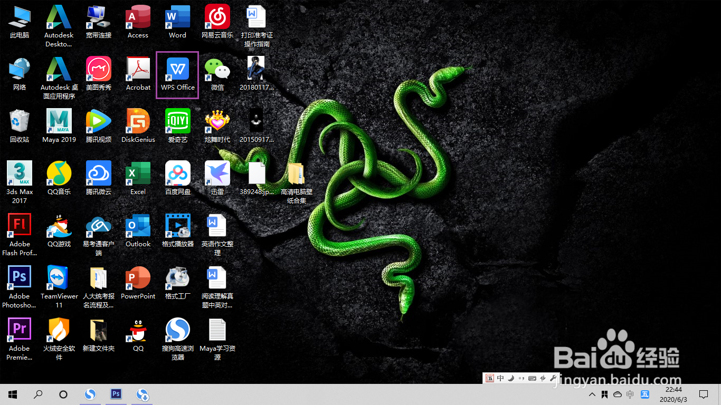
Task: Select the 回收站 Recycle Bin
Action: (x=20, y=127)
